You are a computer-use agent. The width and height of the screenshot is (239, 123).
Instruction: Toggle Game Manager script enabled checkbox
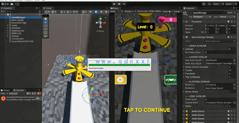pos(189,37)
